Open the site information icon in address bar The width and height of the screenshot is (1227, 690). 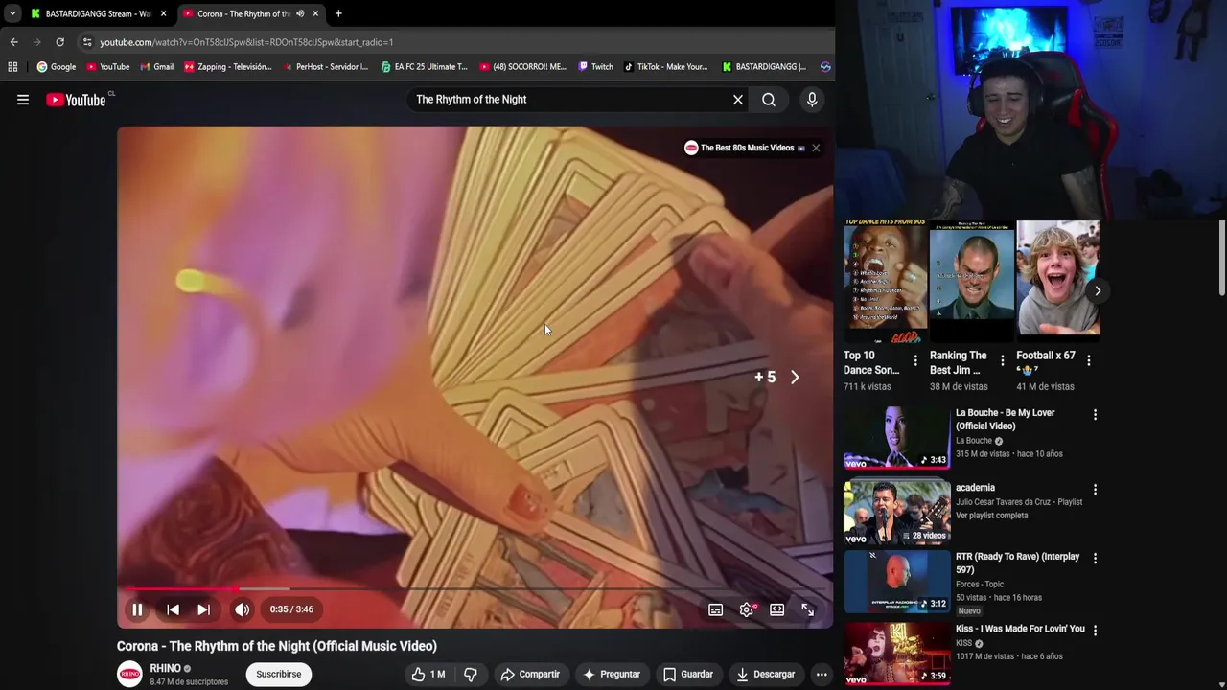(x=87, y=42)
